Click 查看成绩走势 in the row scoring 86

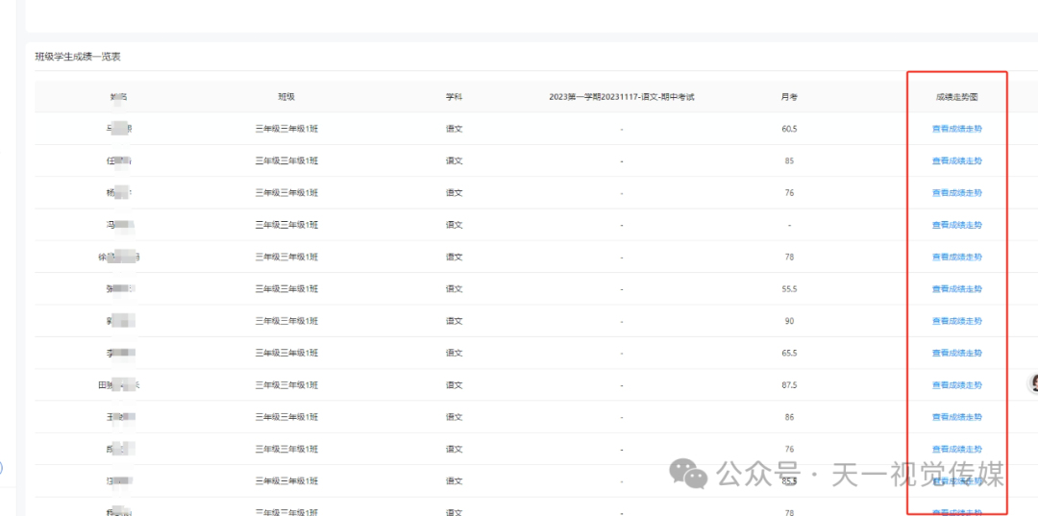(956, 417)
